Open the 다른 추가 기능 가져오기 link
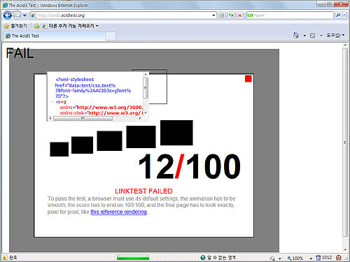The height and width of the screenshot is (262, 350). pos(71,26)
